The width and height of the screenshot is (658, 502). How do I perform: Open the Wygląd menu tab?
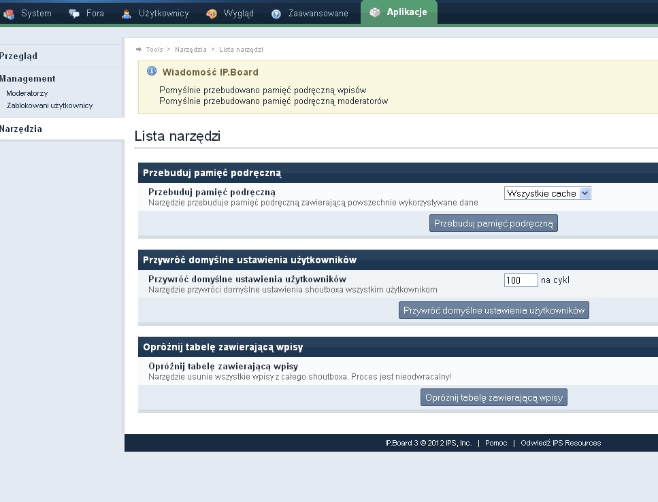click(x=238, y=14)
